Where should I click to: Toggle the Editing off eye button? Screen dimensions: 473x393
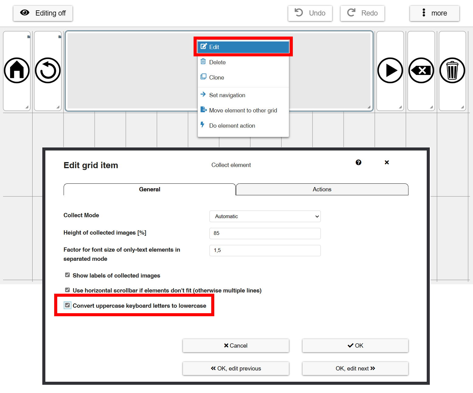coord(43,13)
